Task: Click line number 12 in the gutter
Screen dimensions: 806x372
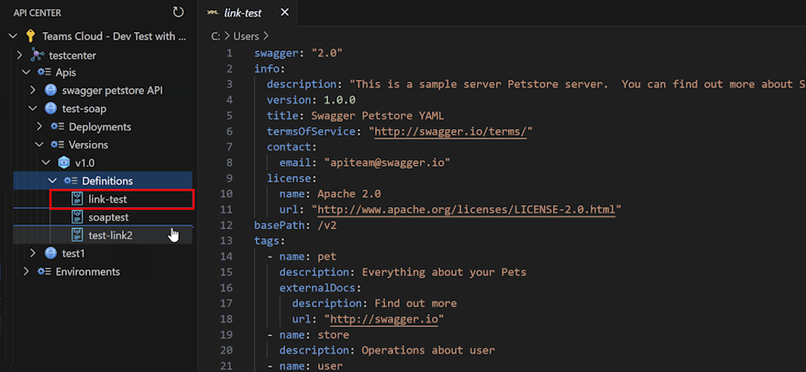Action: click(227, 225)
